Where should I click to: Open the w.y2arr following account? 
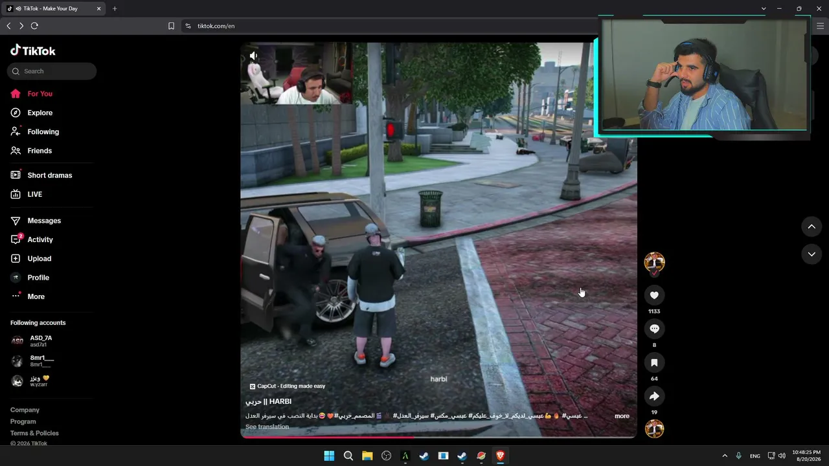point(30,381)
